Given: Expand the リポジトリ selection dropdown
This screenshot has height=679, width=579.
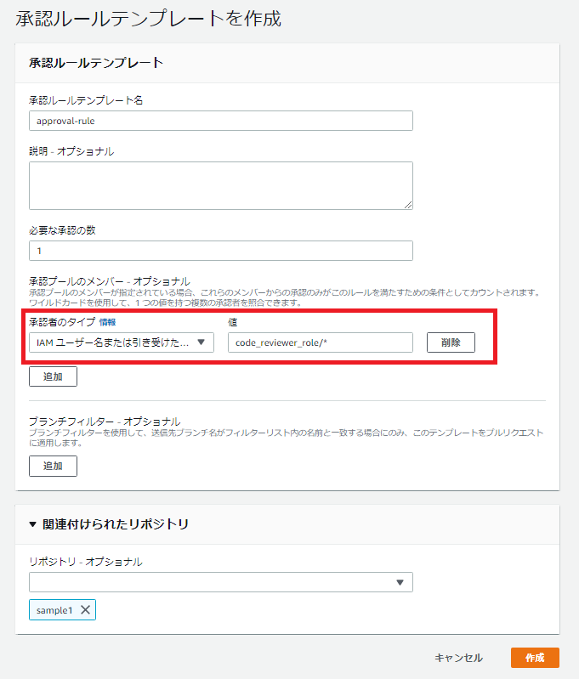Looking at the screenshot, I should (221, 582).
